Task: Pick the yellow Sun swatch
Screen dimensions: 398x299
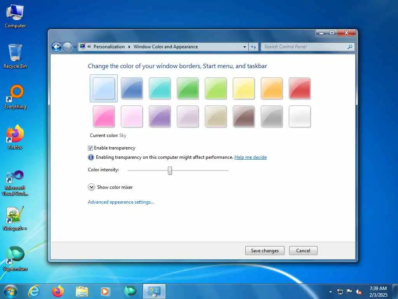Action: point(244,88)
